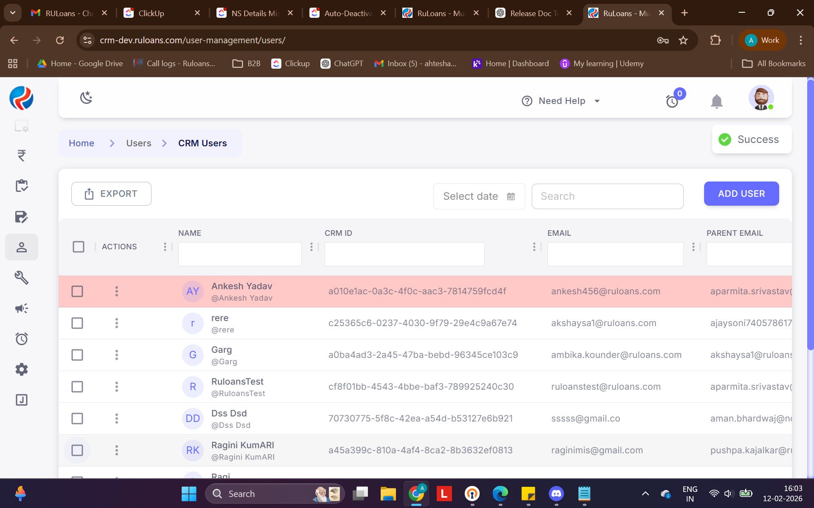
Task: Tick the checkbox for Garg row
Action: pyautogui.click(x=77, y=355)
